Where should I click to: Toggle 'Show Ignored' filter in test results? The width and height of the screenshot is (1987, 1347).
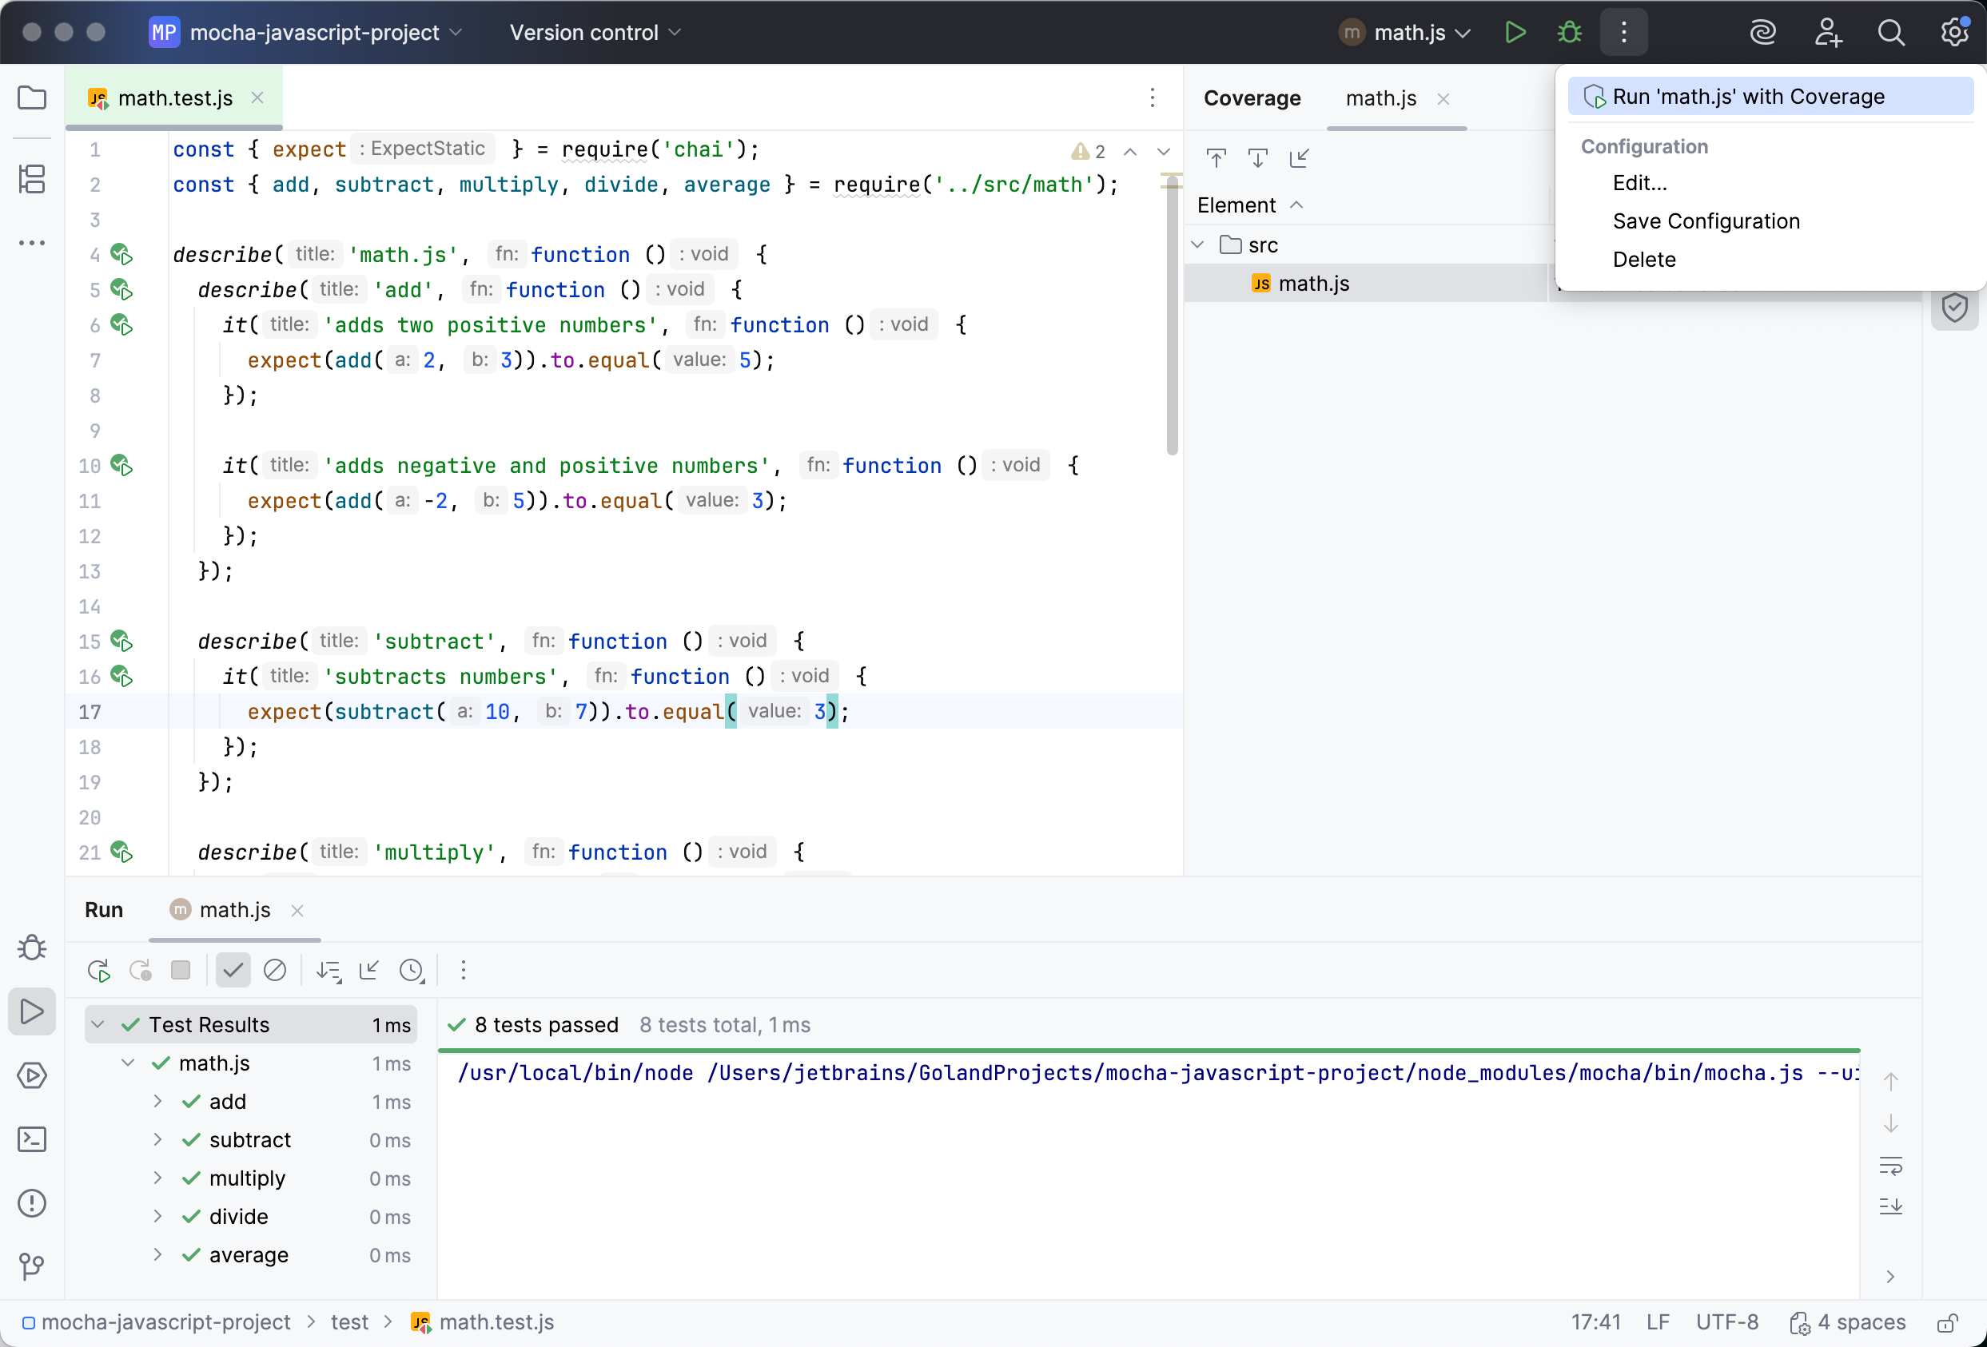click(274, 970)
